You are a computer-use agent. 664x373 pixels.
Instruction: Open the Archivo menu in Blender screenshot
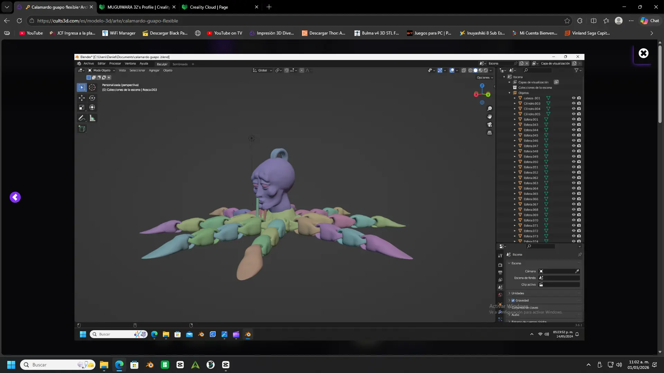[x=89, y=64]
